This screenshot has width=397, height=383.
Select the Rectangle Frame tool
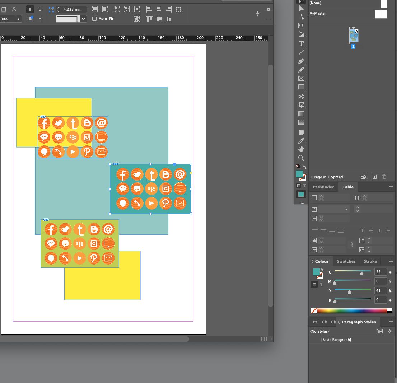coord(301,79)
